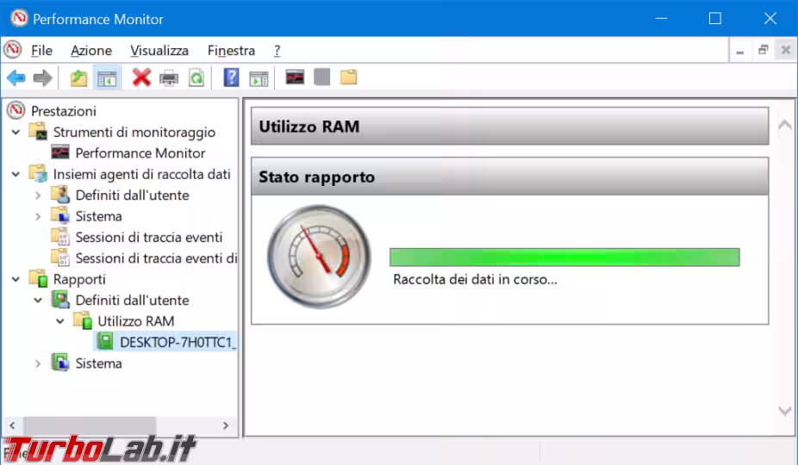Viewport: 798px width, 465px height.
Task: Toggle the show/hide console tree icon
Action: click(x=107, y=78)
